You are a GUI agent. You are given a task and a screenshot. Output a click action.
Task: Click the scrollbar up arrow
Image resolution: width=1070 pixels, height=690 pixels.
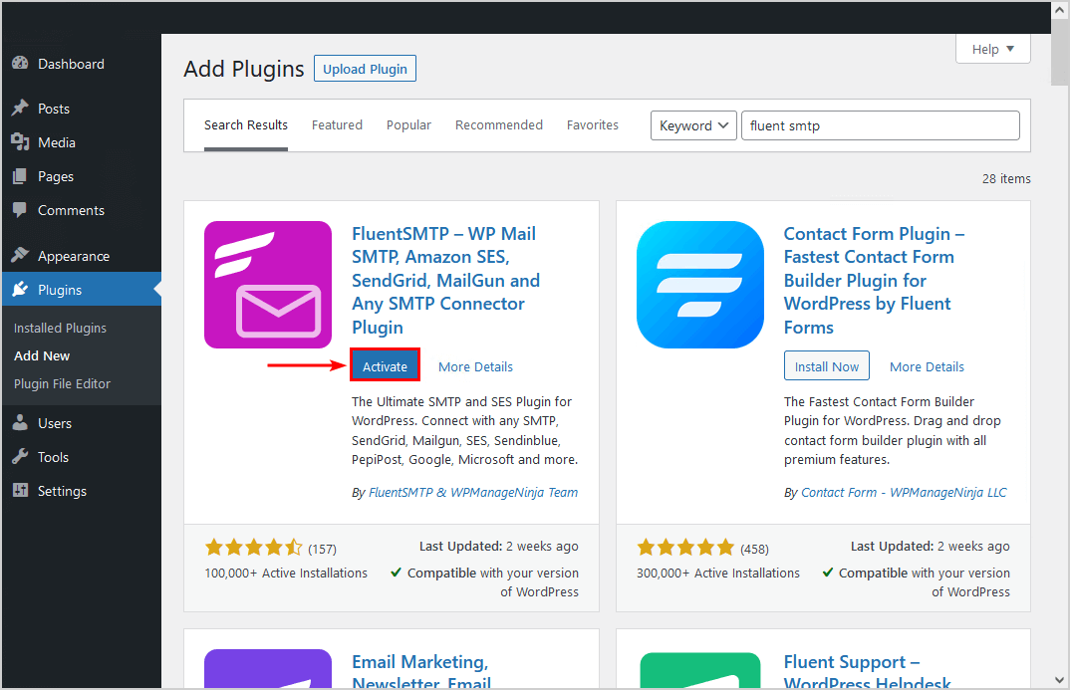click(x=1060, y=11)
